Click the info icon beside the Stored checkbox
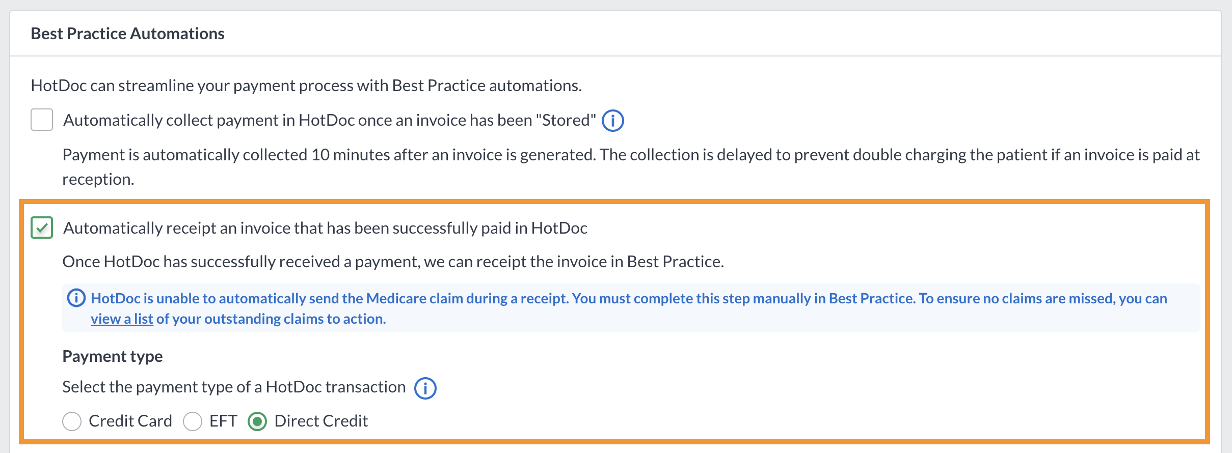 [x=613, y=121]
